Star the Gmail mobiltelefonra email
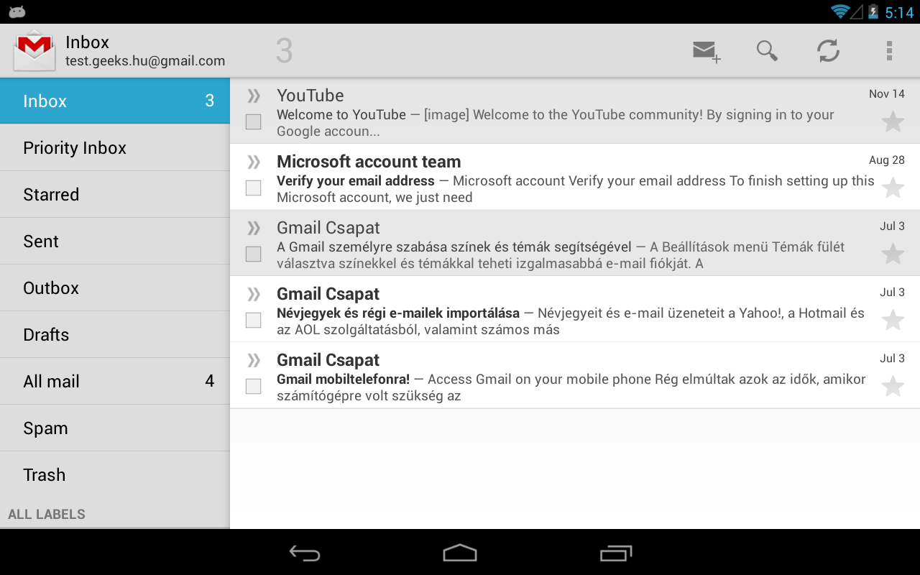Screen dimensions: 920x575 pos(893,386)
